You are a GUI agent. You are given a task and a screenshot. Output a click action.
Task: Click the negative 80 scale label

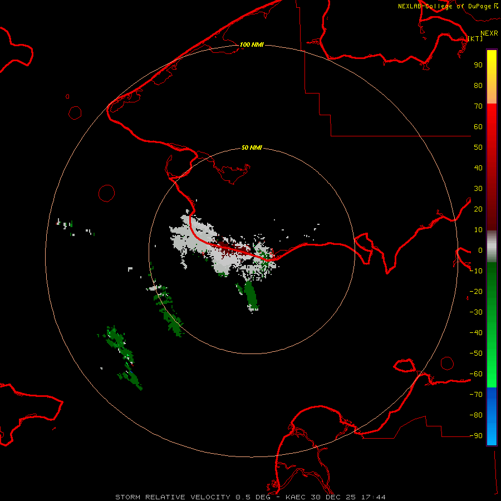(x=476, y=415)
